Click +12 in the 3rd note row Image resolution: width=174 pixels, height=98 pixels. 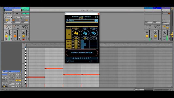coord(79,41)
